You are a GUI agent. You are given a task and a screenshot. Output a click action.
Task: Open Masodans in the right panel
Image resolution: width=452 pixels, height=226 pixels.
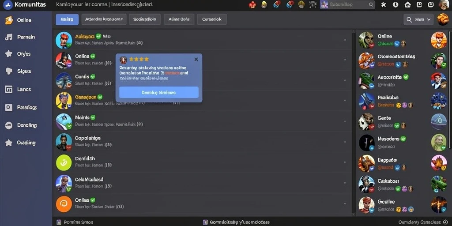click(388, 139)
